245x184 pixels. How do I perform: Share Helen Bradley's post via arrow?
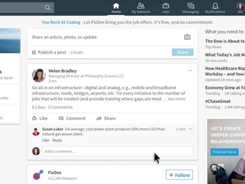coord(99,118)
